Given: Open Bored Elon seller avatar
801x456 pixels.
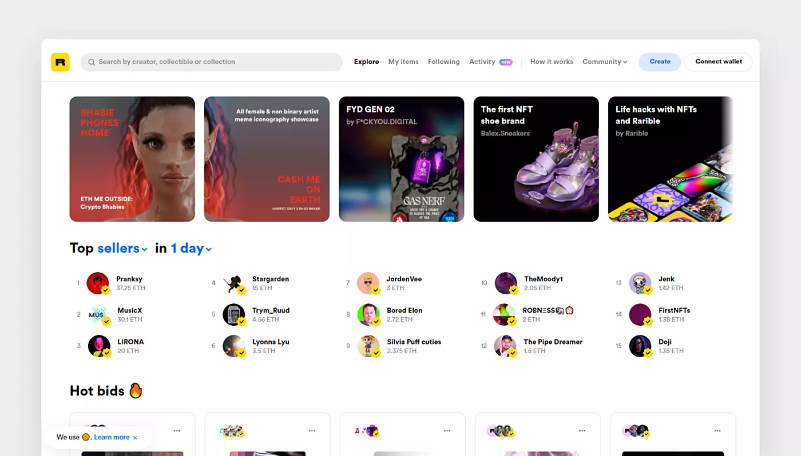Looking at the screenshot, I should 368,315.
